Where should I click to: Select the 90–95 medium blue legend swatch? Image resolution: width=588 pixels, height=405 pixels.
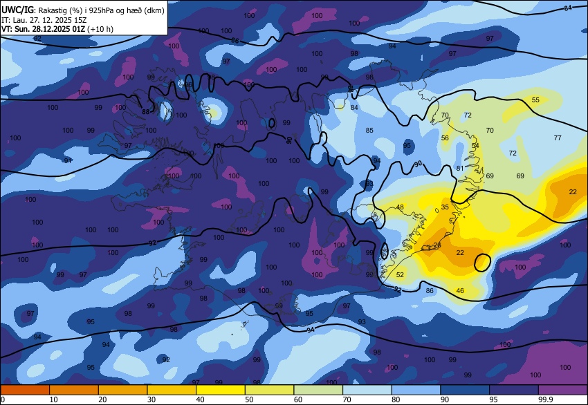(x=465, y=390)
